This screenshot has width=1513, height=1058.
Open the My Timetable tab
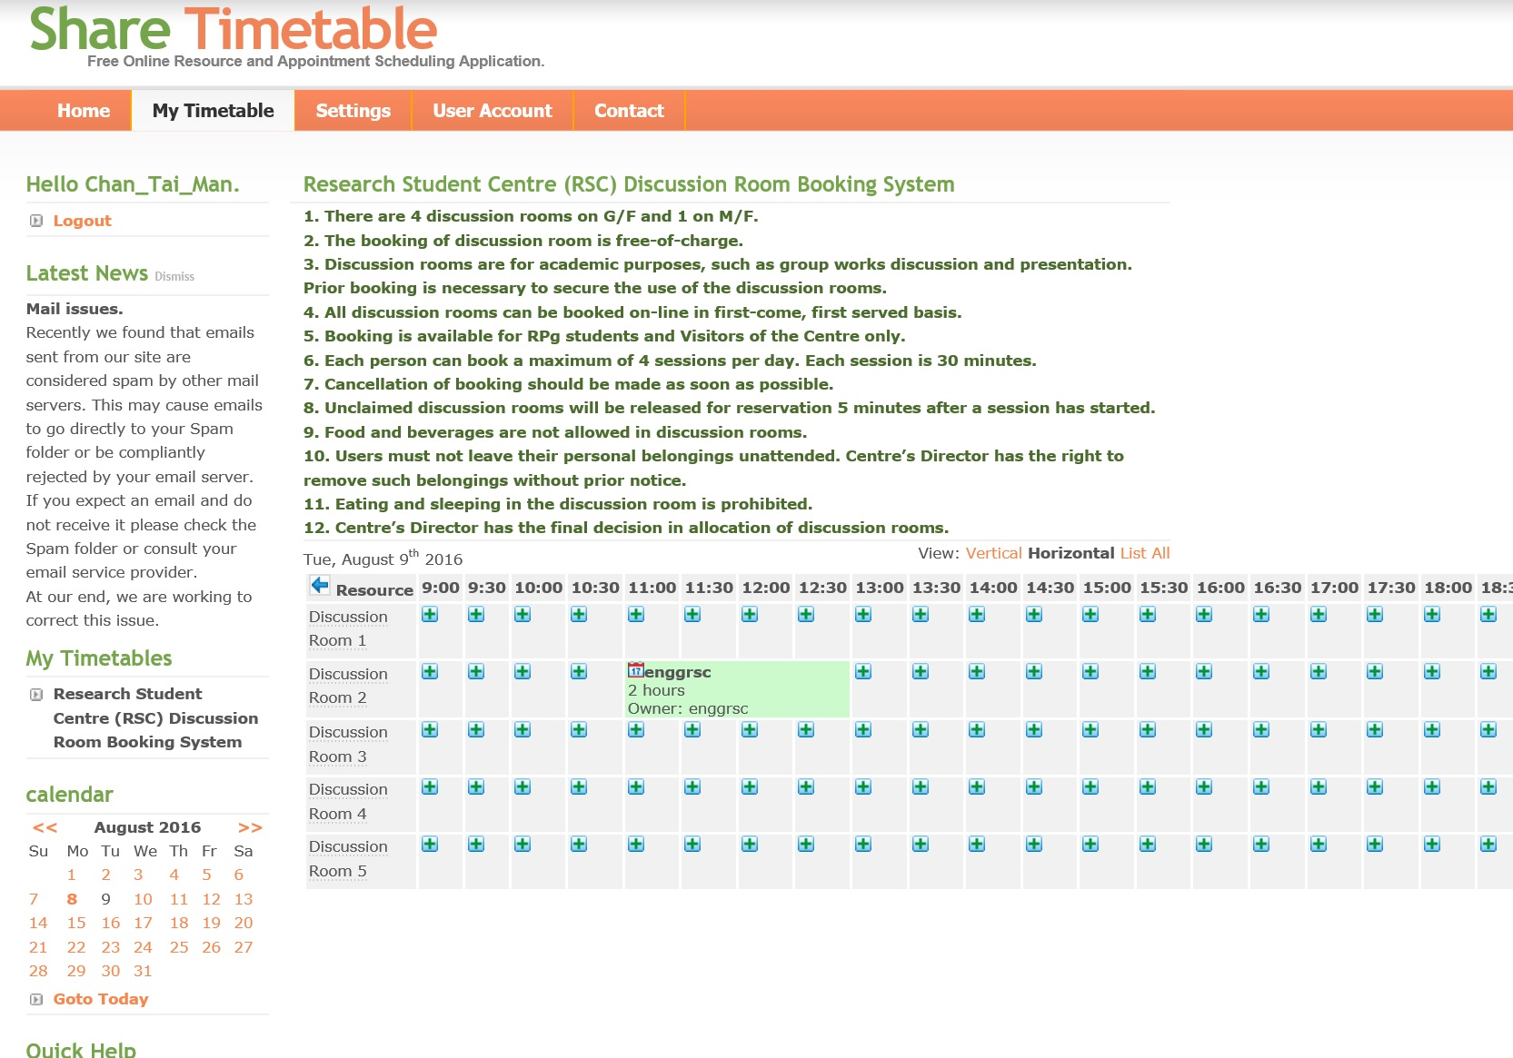coord(214,111)
